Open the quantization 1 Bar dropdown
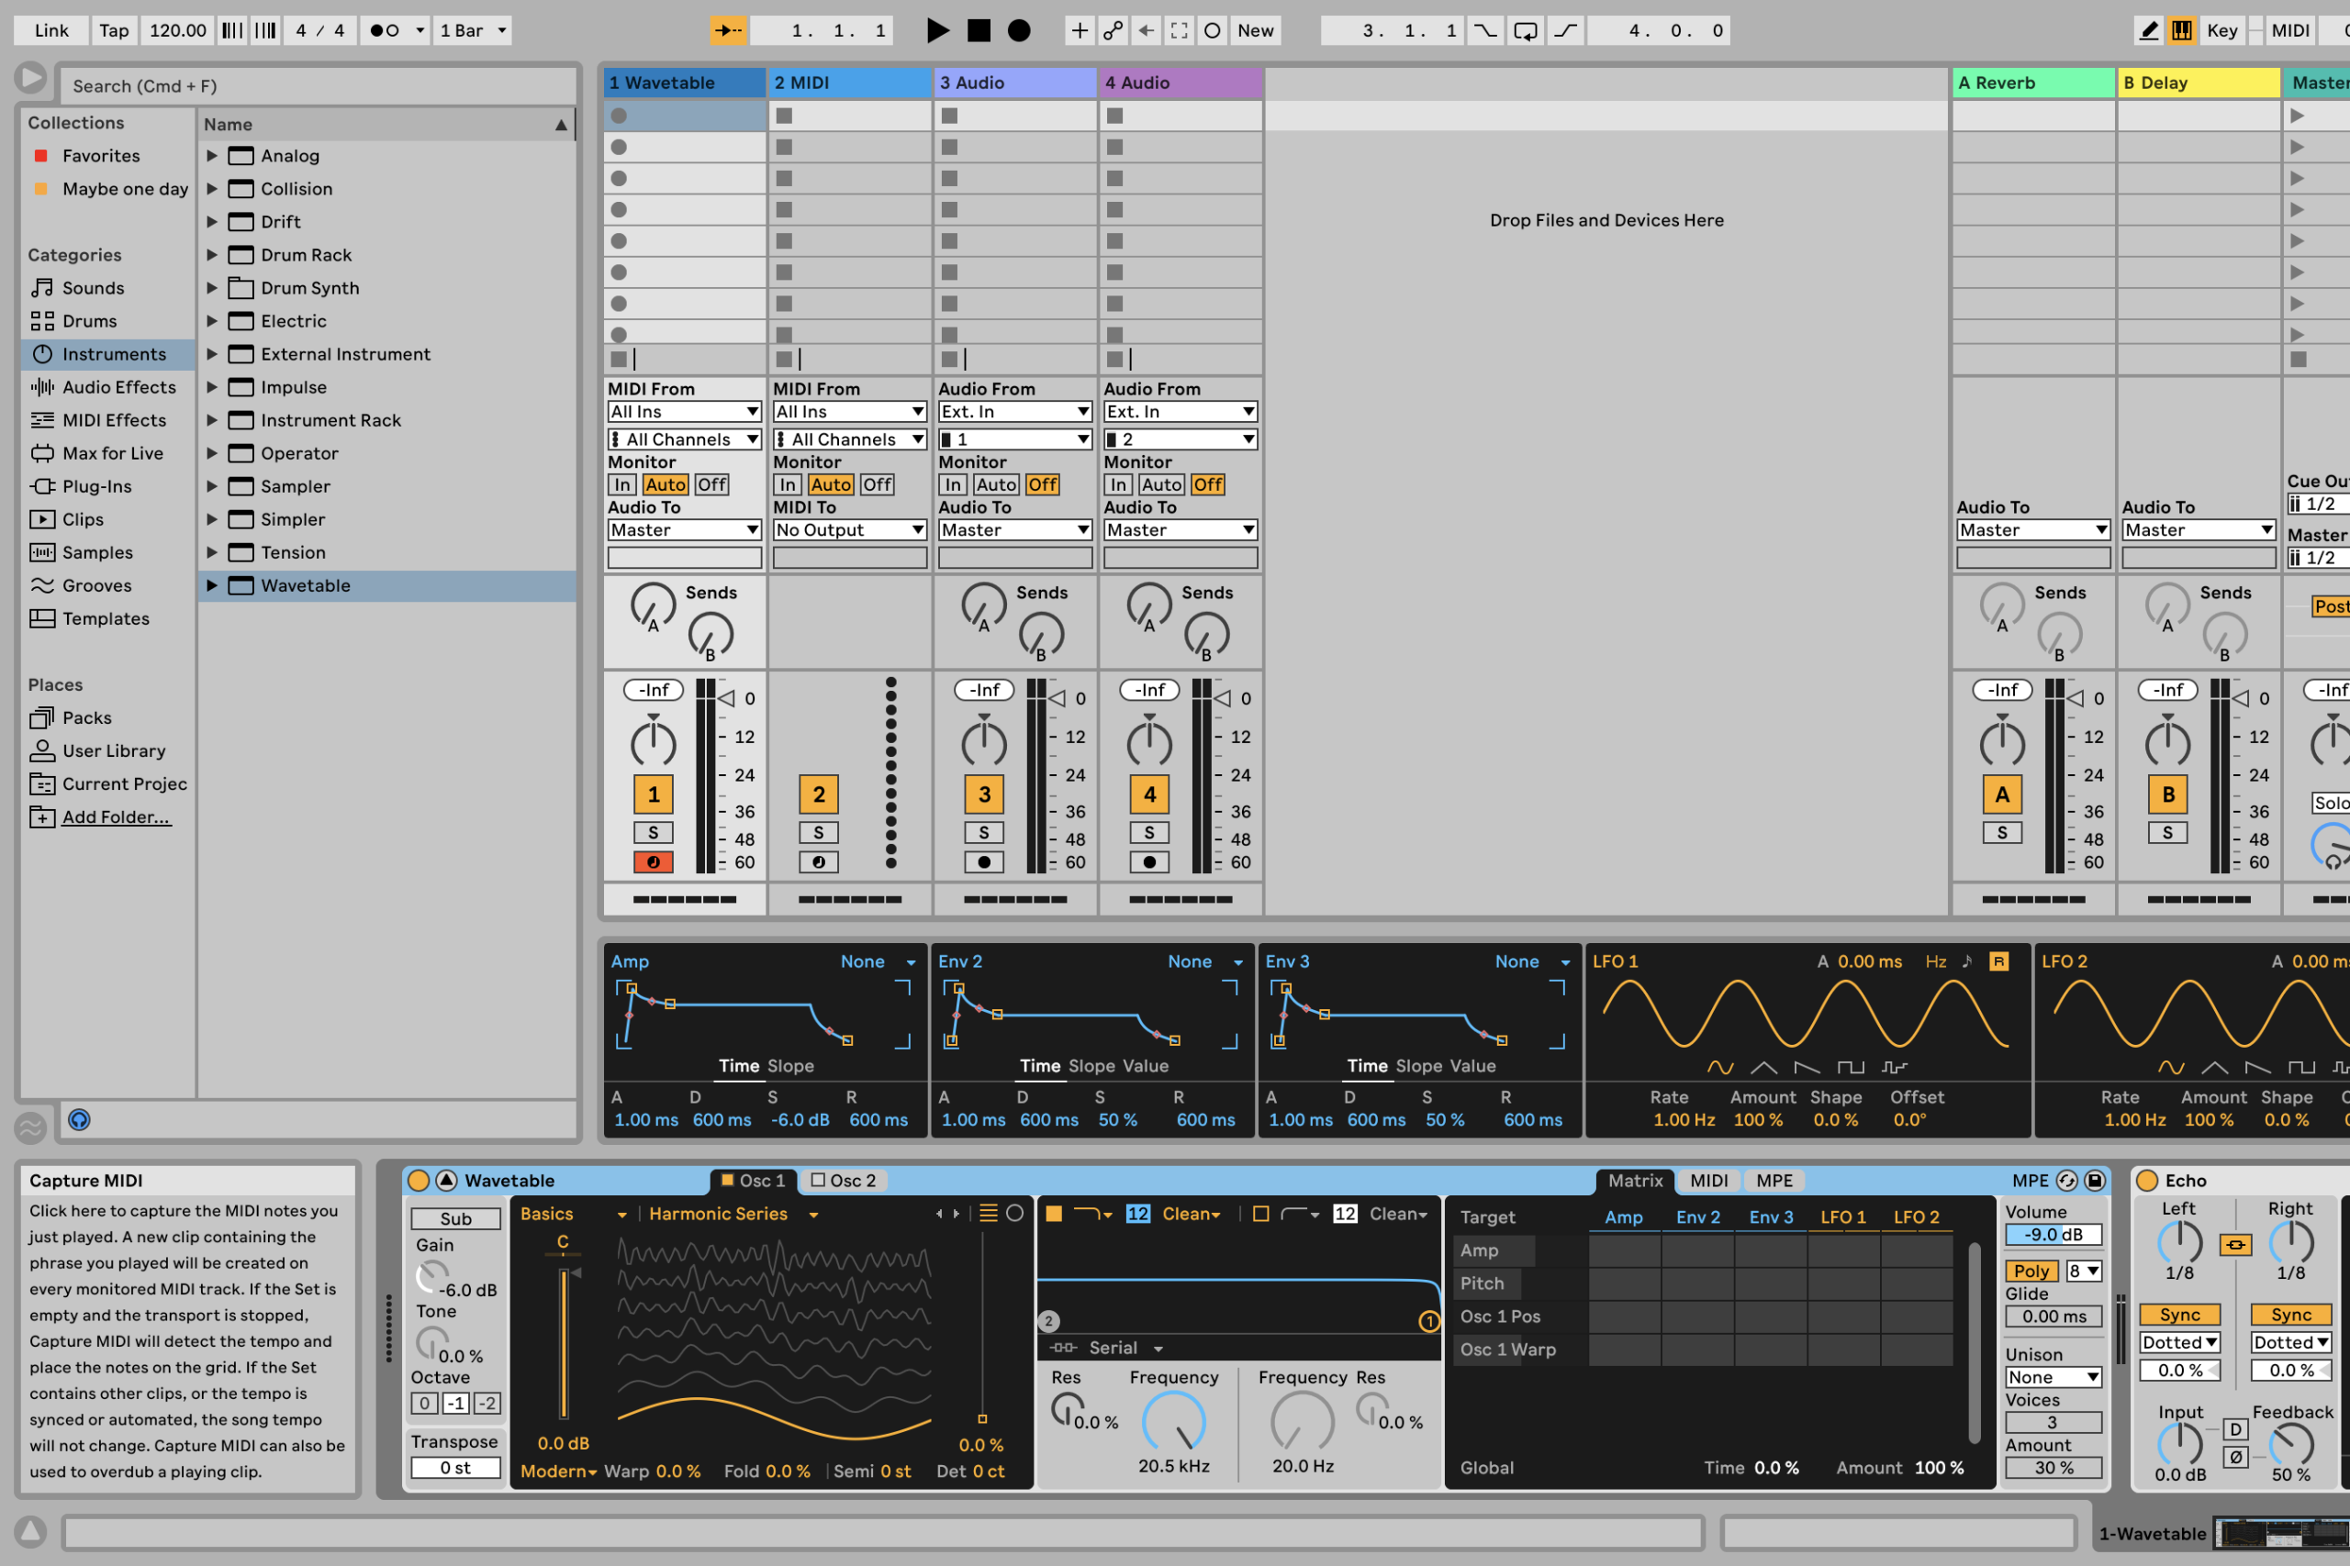The image size is (2350, 1566). [474, 30]
